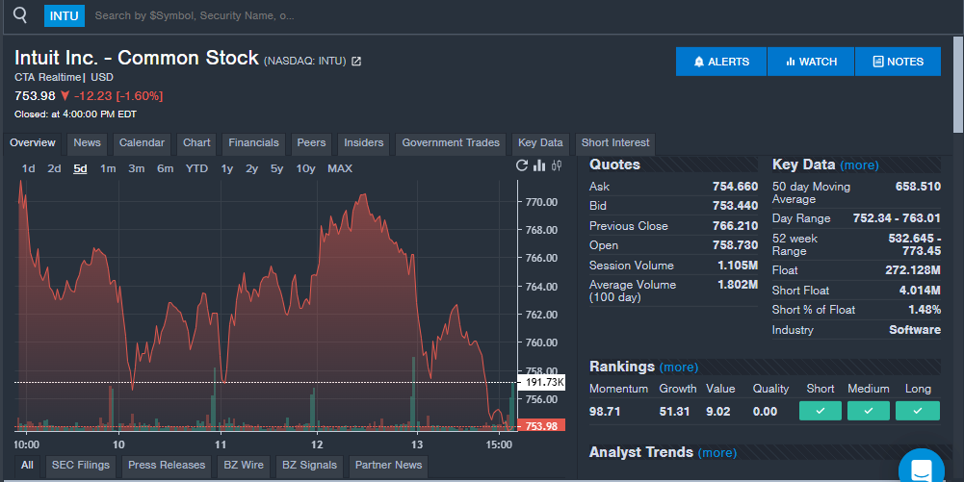Screen dimensions: 964x482
Task: Click Session Volume 1.105M
Action: point(738,266)
